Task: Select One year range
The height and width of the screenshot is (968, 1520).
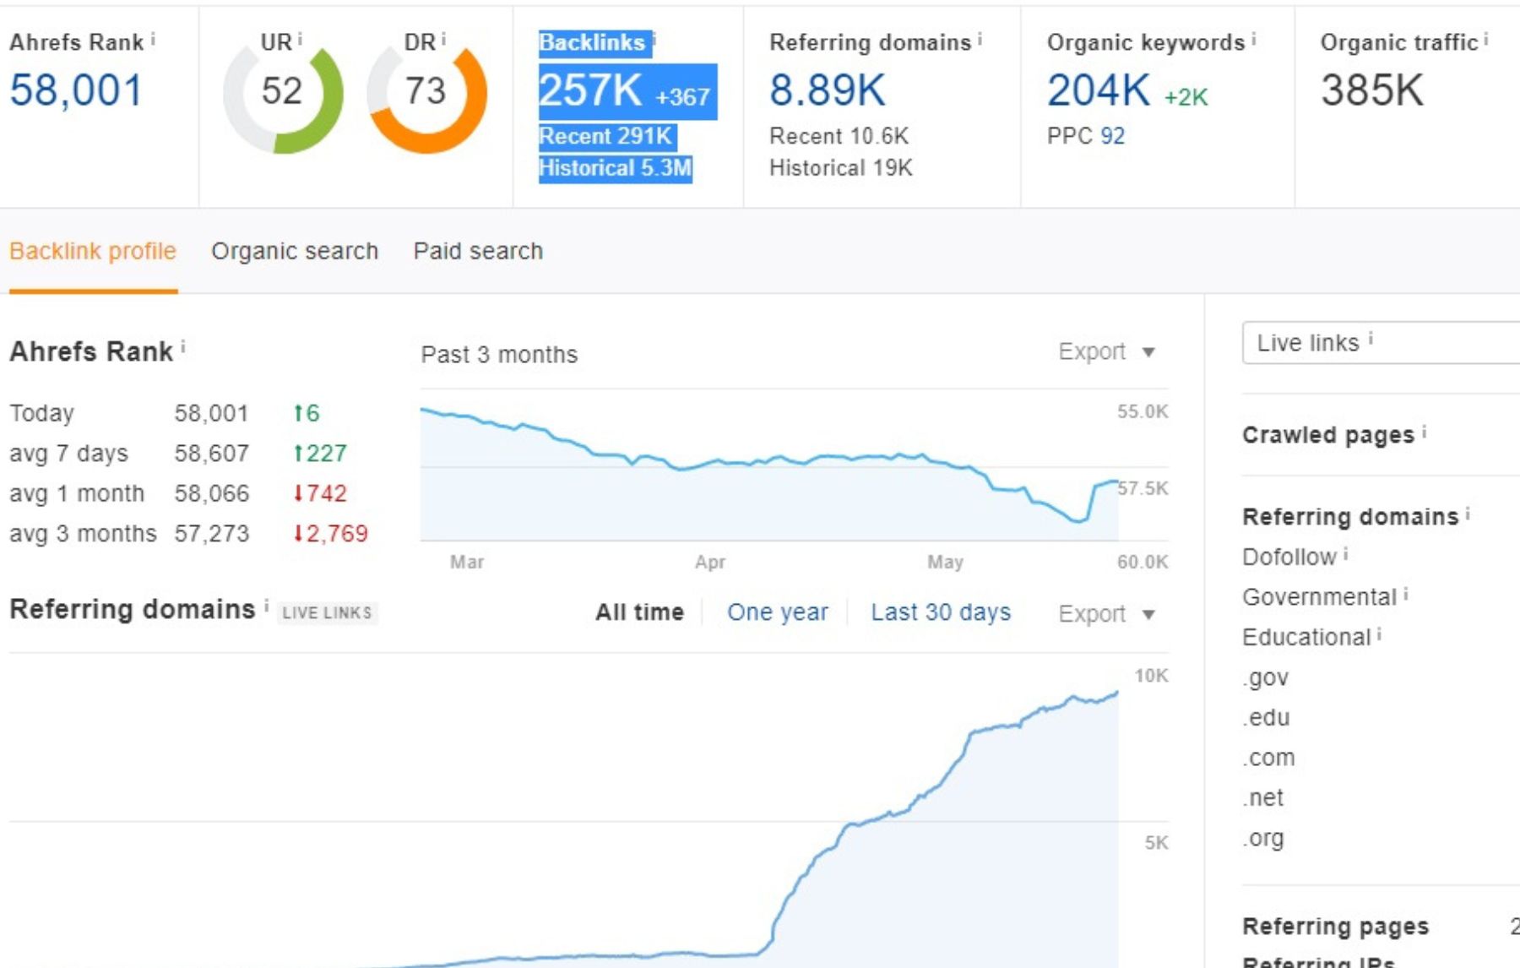Action: 778,612
